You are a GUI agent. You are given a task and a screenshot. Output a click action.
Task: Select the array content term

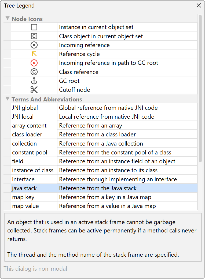[29, 126]
